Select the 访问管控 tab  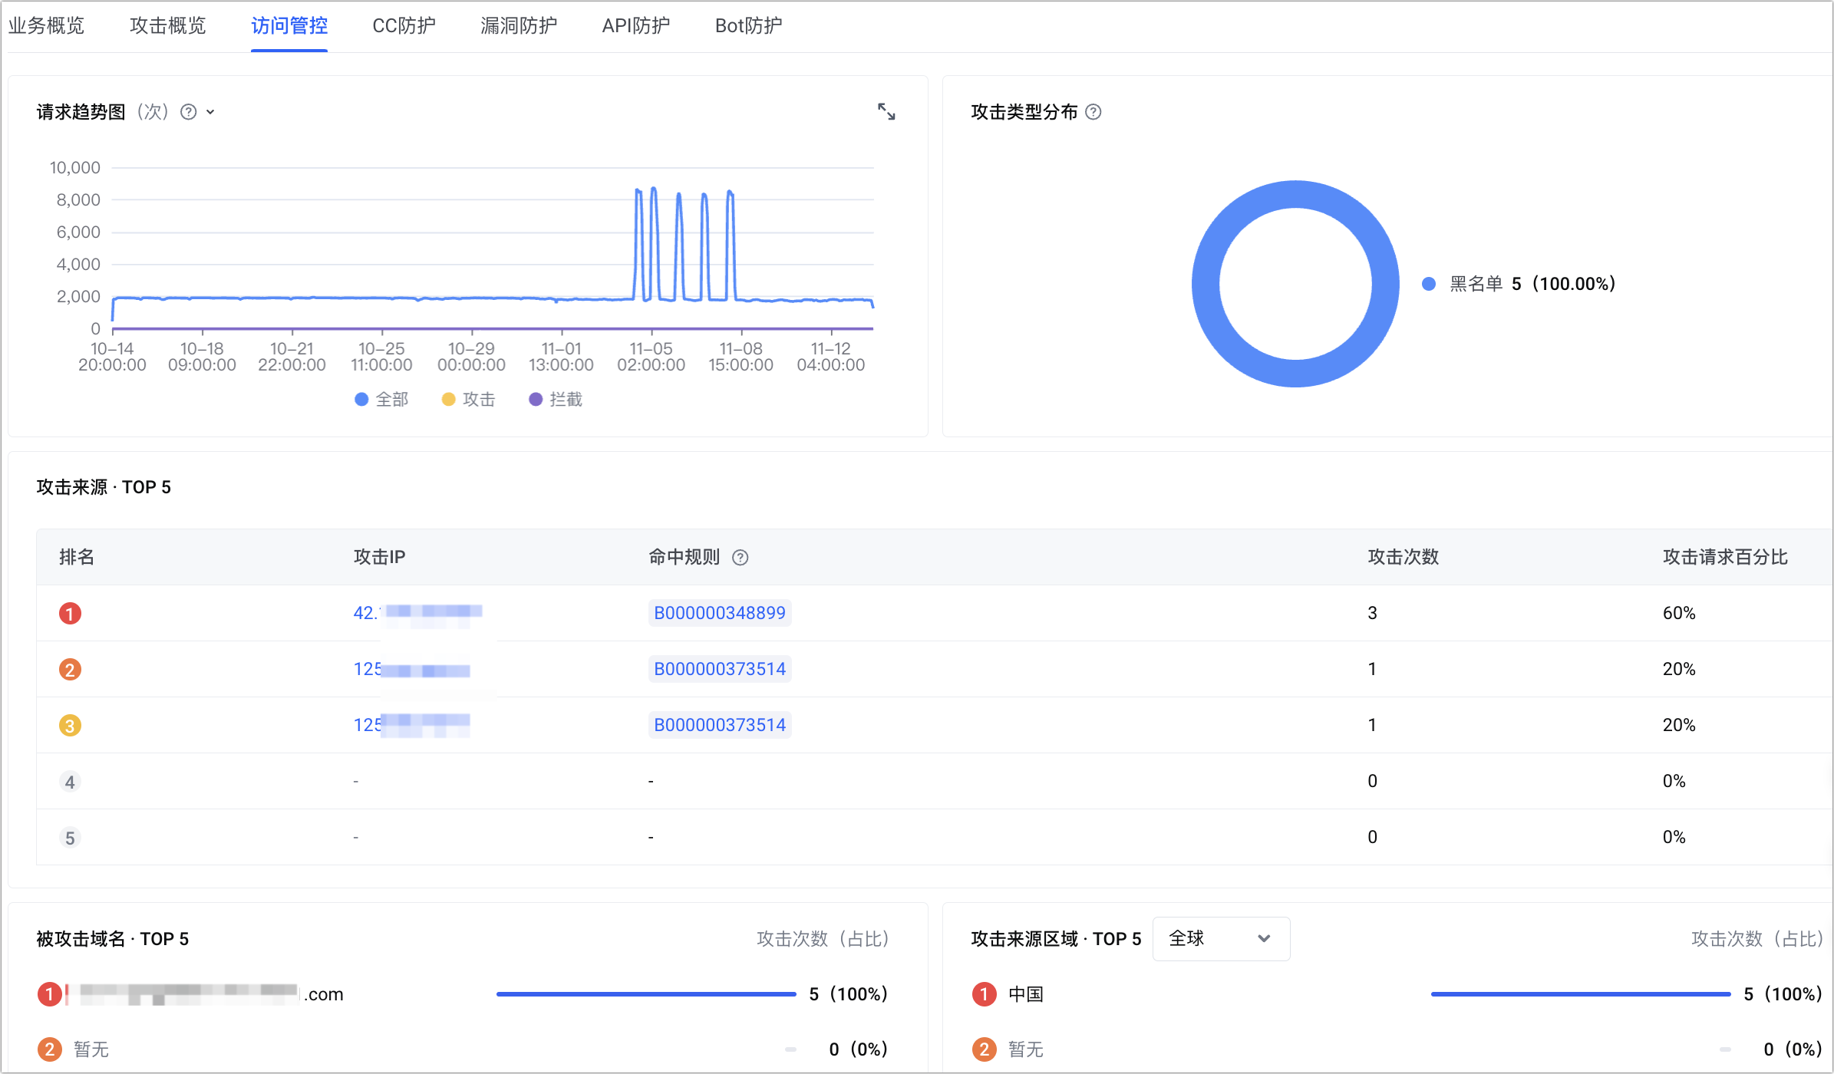289,25
